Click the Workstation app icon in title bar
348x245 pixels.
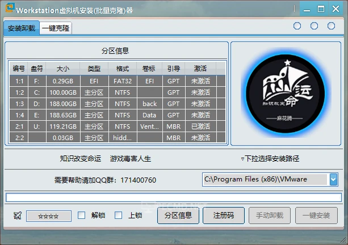tap(10, 8)
